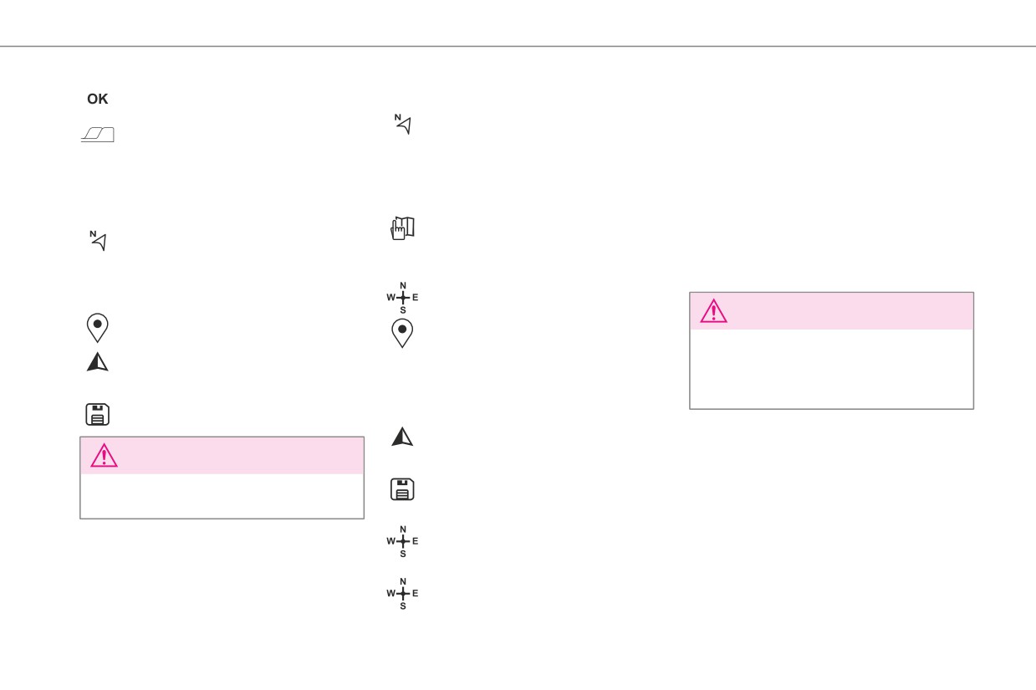1036x690 pixels.
Task: Click white body of warning box under floppy icon
Action: [x=222, y=496]
